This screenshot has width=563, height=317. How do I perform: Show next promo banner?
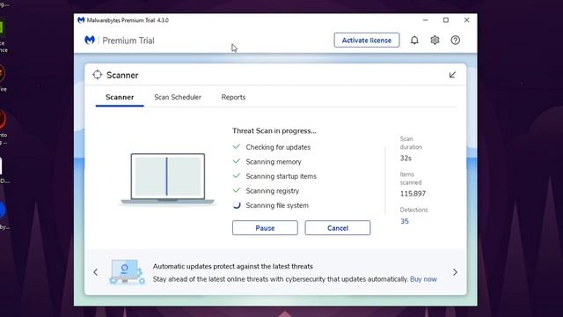(455, 272)
